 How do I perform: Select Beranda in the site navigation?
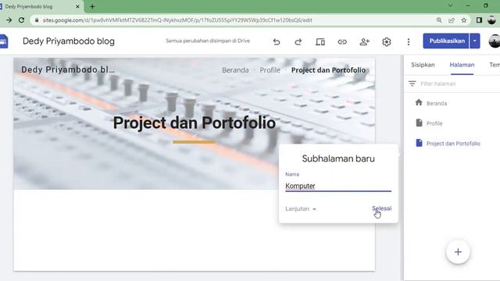pos(235,70)
